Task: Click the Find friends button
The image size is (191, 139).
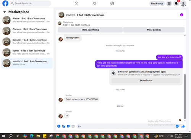Action: 157,3
